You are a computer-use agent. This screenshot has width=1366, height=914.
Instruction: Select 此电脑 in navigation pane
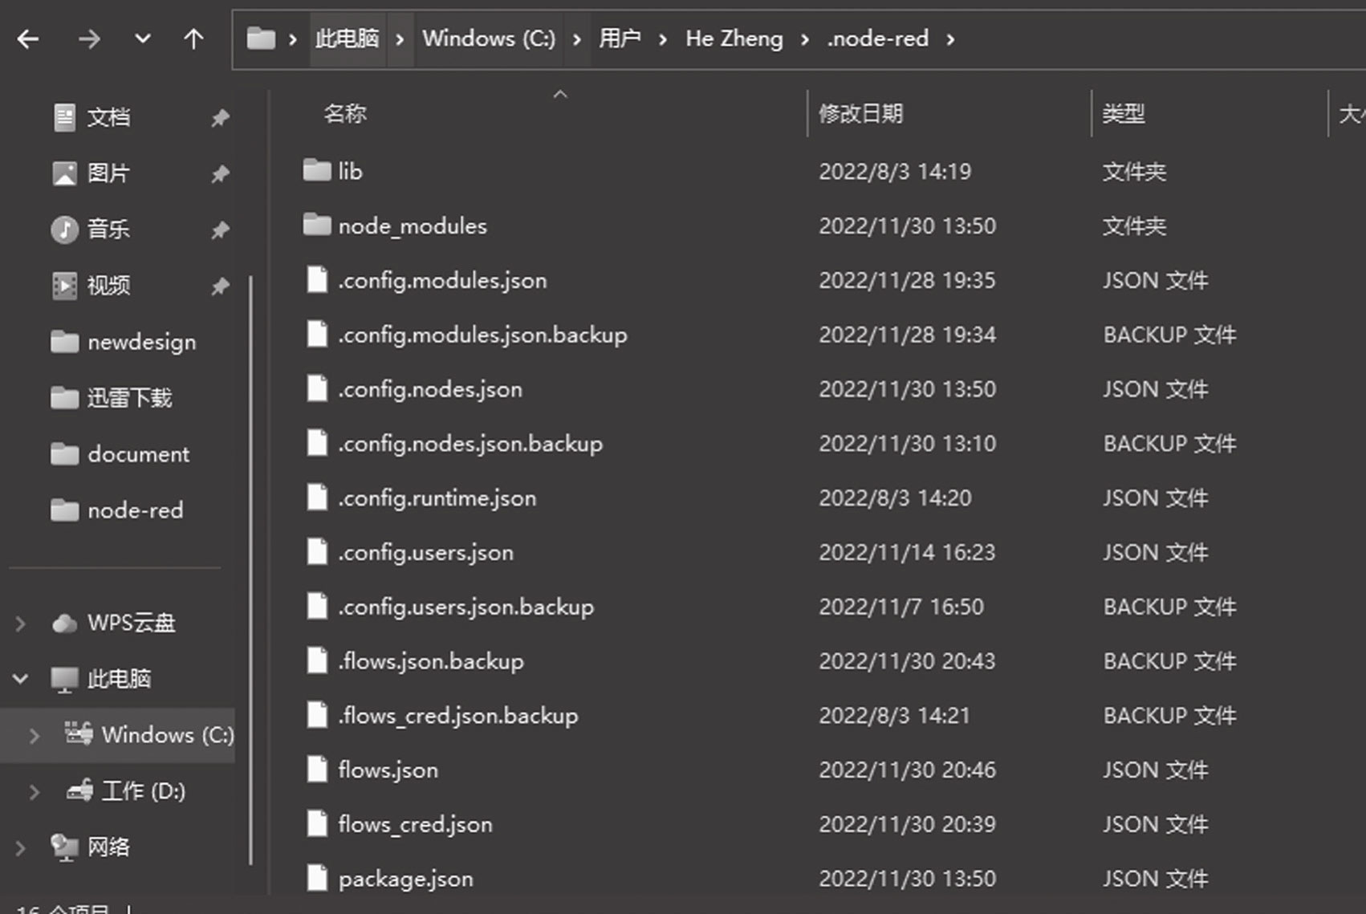click(119, 679)
